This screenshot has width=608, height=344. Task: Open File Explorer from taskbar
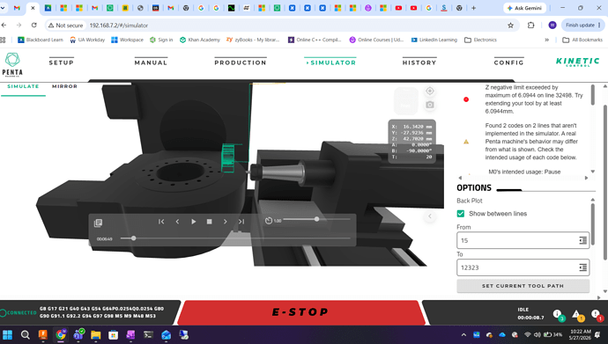(95, 334)
